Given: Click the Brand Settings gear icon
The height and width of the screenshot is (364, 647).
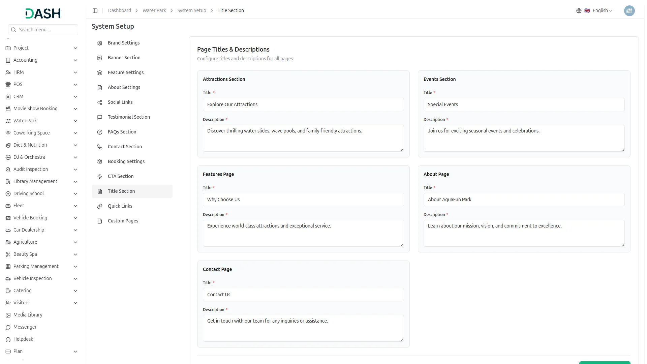Looking at the screenshot, I should (x=100, y=43).
